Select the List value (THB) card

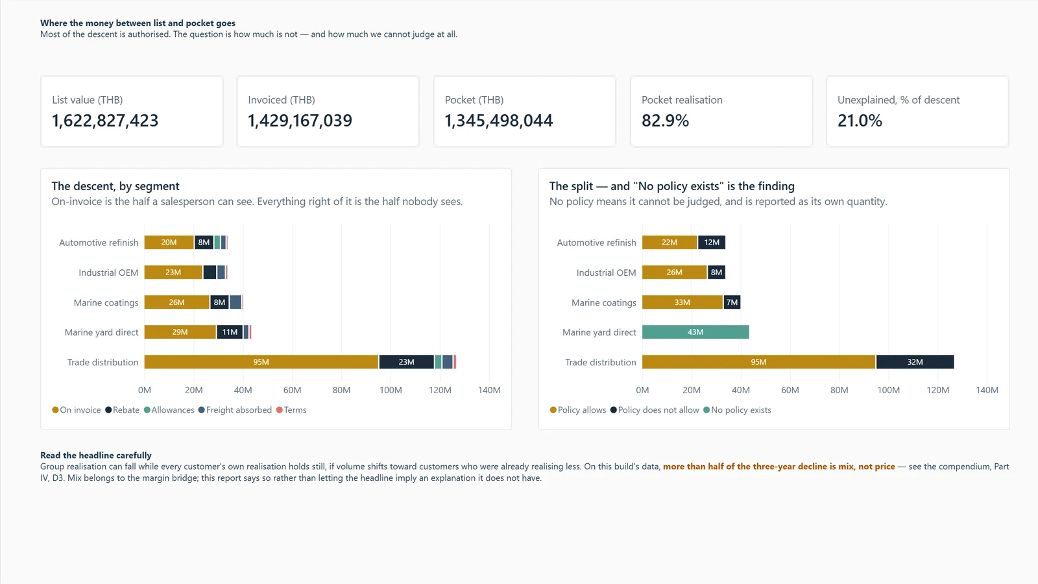[132, 112]
